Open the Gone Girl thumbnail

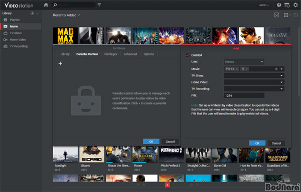225,155
